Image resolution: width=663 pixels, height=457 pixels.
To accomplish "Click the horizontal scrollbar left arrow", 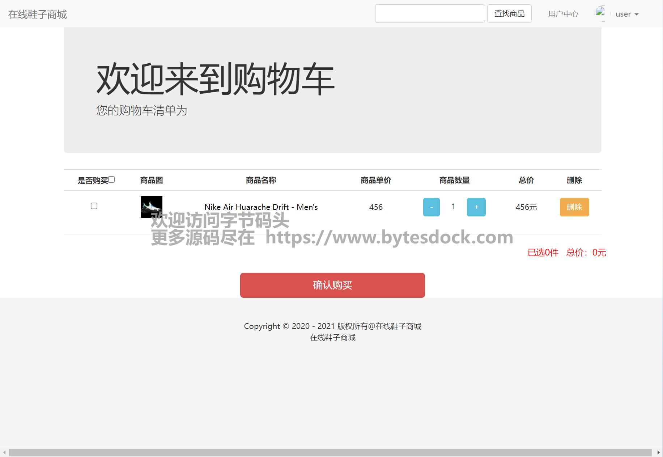I will [x=4, y=453].
